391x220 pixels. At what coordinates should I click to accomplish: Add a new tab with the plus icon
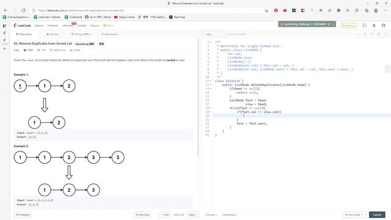tap(4, 49)
